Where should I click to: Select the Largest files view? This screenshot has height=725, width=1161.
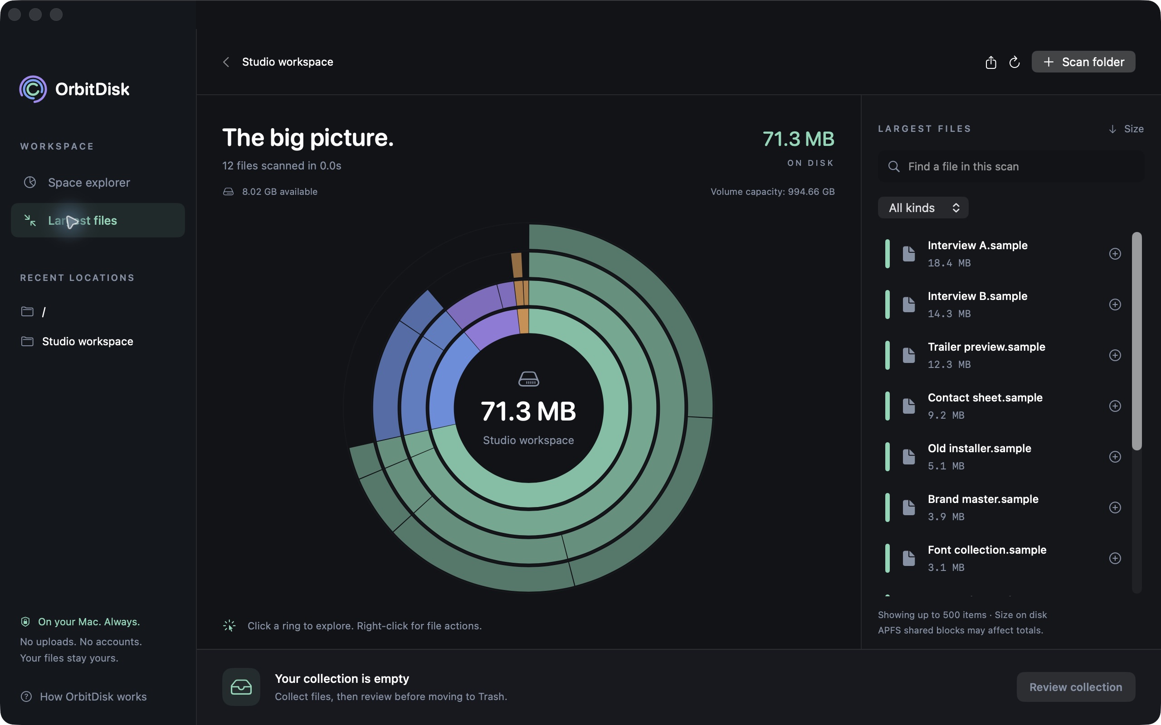pyautogui.click(x=98, y=221)
